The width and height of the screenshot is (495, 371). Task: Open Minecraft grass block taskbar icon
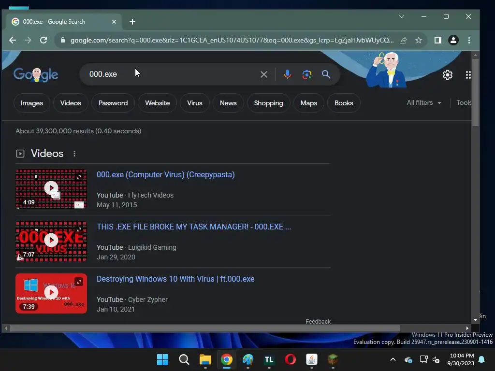pyautogui.click(x=333, y=359)
